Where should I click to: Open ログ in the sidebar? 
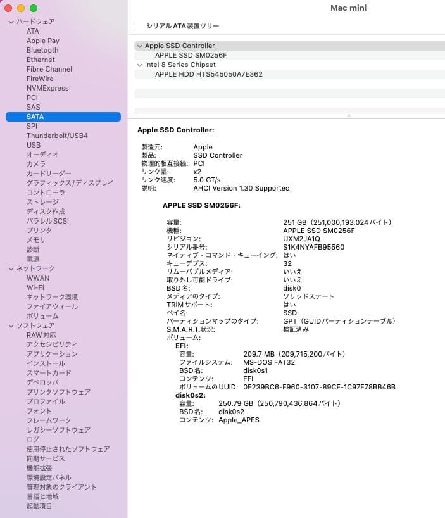tap(33, 440)
